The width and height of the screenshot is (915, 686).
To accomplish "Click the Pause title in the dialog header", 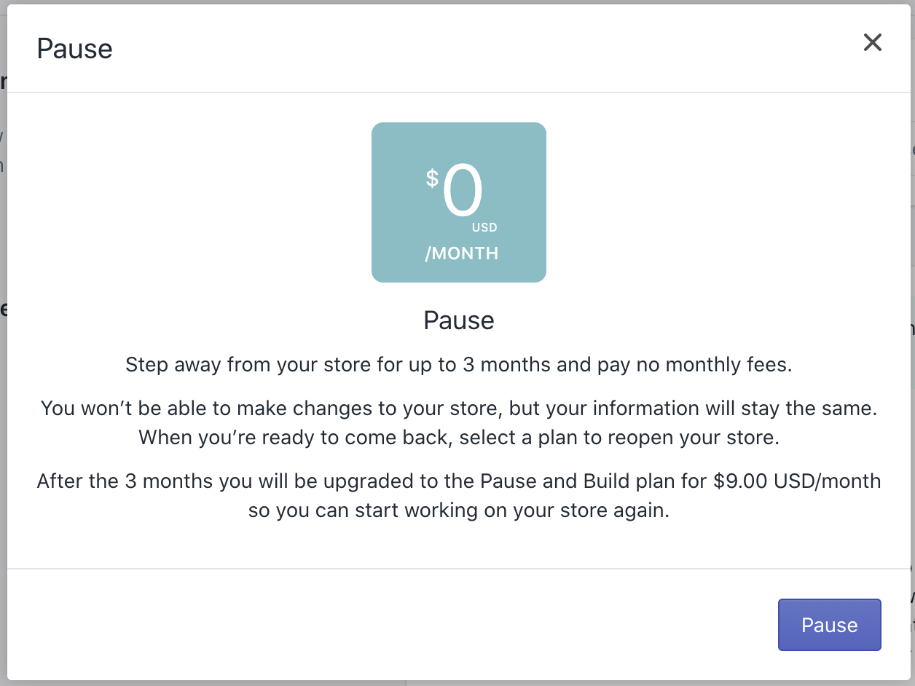I will pyautogui.click(x=74, y=49).
